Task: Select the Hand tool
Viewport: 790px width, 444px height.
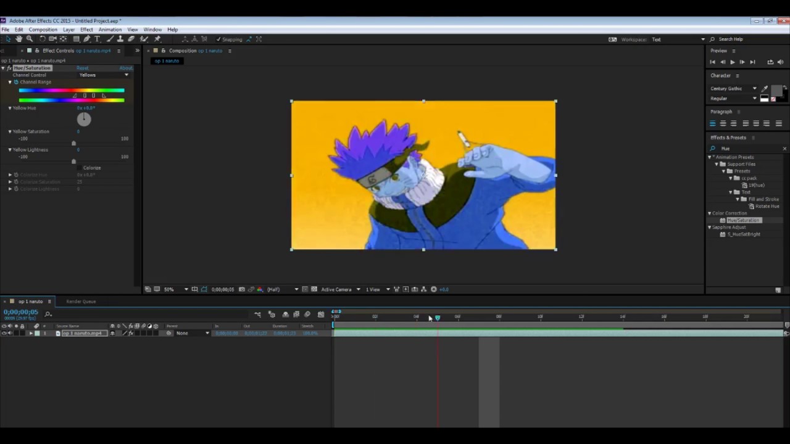Action: pyautogui.click(x=19, y=39)
